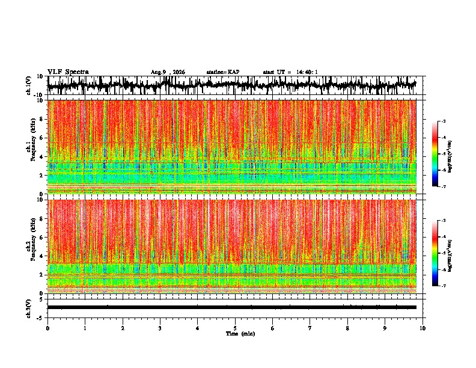Click the station=KAP label
This screenshot has height=368, width=476.
[223, 72]
